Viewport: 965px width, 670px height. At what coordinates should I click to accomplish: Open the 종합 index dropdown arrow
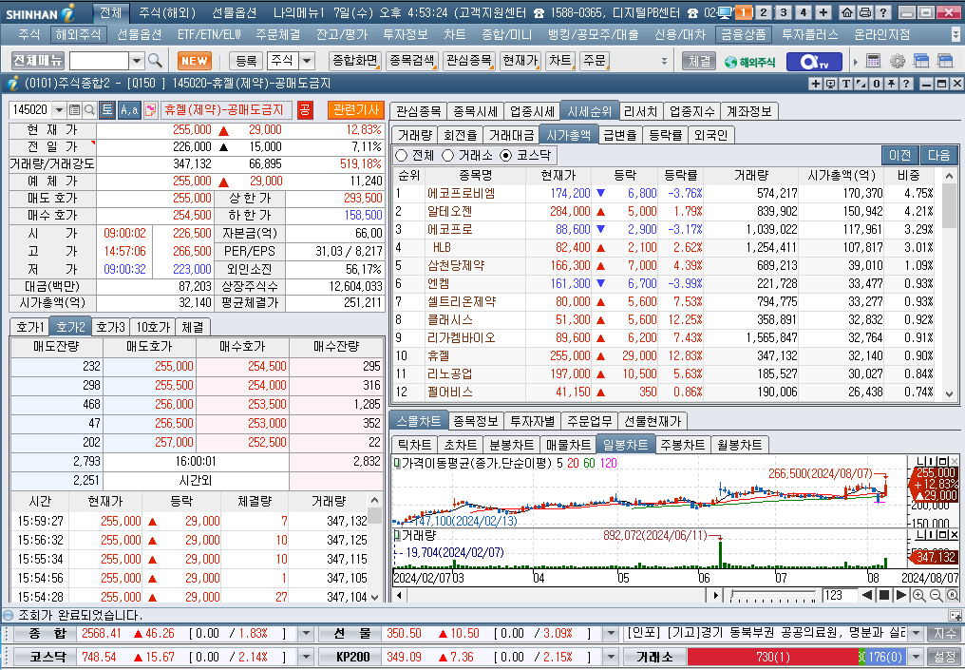(306, 633)
